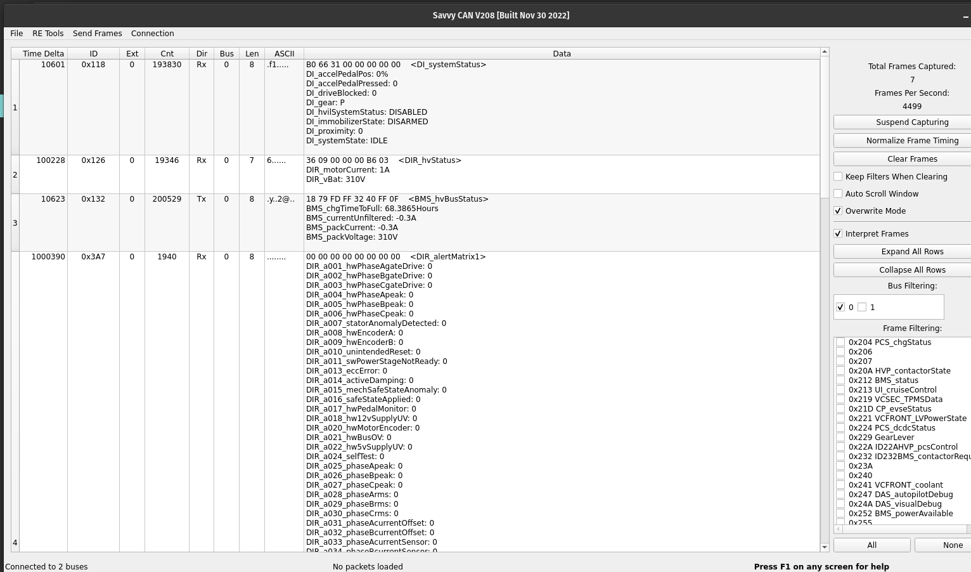Open the RE Tools menu

pos(48,34)
